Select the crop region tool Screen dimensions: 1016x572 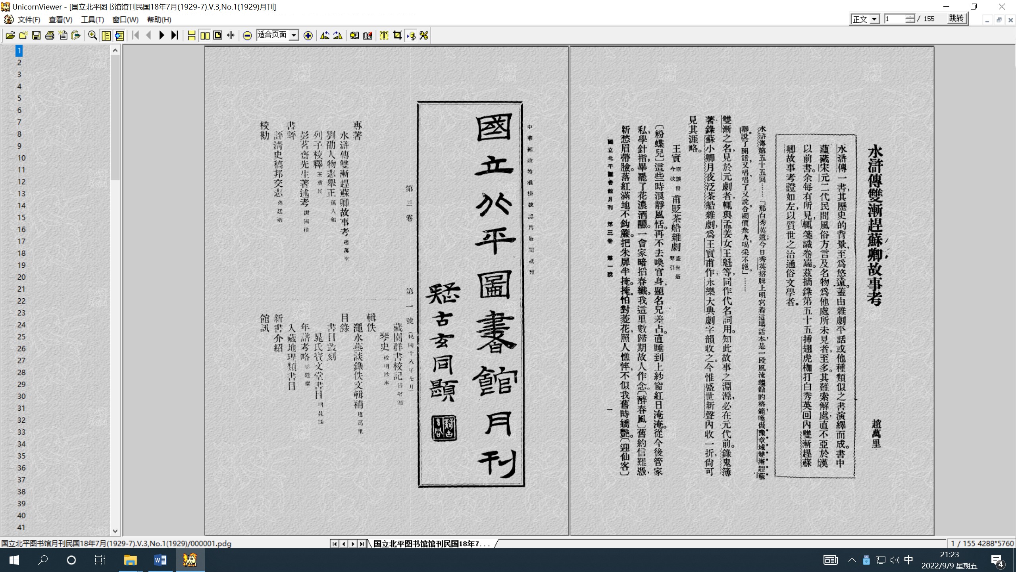tap(397, 35)
